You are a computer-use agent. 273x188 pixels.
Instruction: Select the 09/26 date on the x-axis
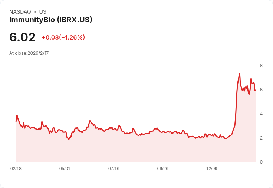point(163,168)
